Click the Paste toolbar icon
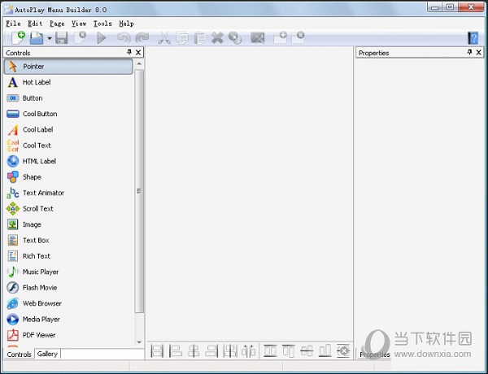The height and width of the screenshot is (374, 488). [199, 38]
